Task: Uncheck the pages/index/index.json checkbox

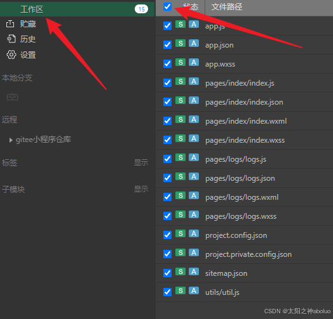Action: pos(167,101)
